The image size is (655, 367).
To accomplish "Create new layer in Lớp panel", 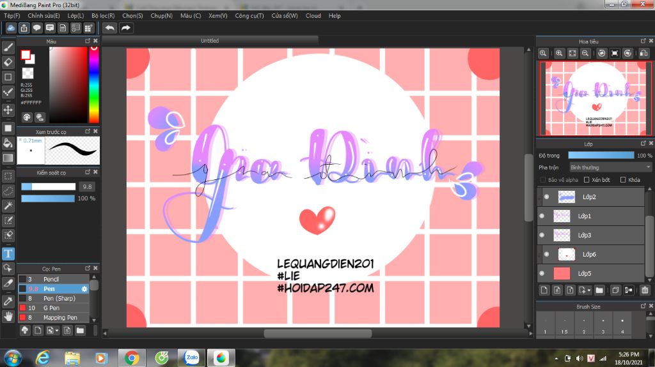I will [x=544, y=290].
